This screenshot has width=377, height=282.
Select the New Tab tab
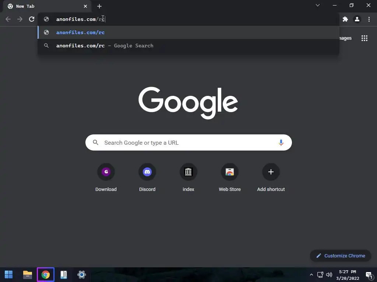click(47, 6)
